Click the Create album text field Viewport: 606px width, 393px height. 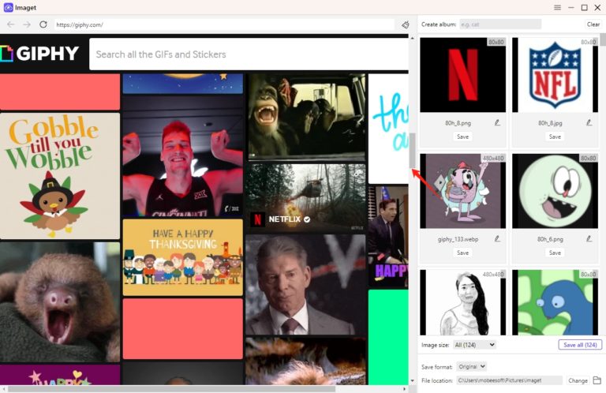(499, 24)
